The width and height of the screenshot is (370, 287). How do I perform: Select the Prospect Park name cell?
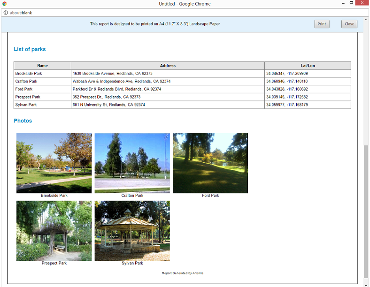point(42,97)
